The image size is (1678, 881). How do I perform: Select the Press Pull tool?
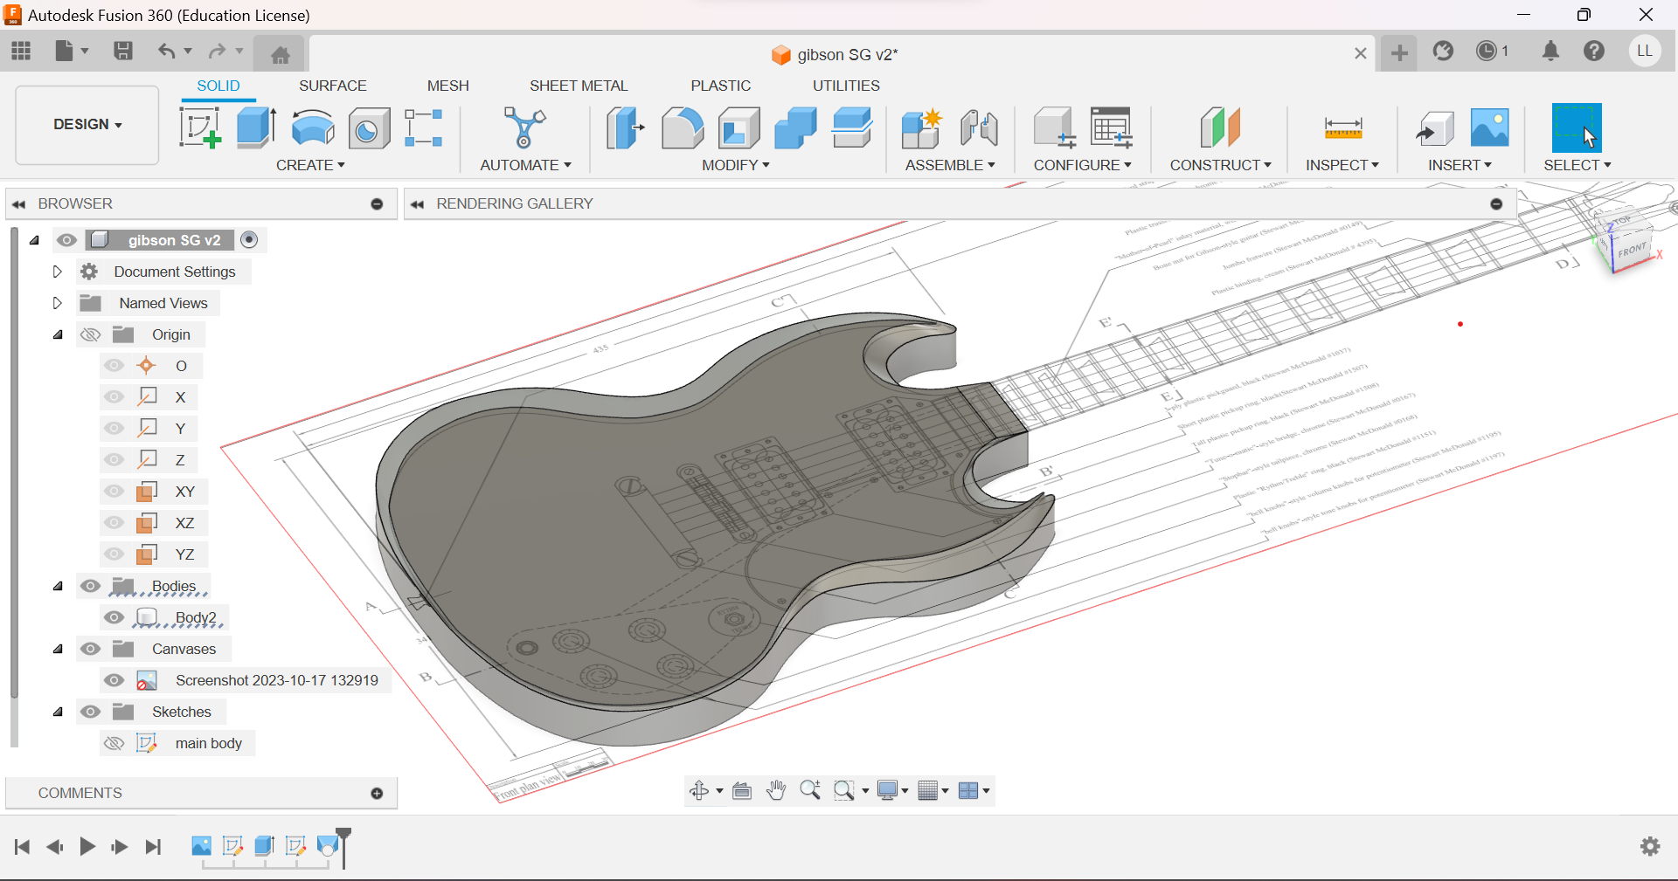coord(625,127)
